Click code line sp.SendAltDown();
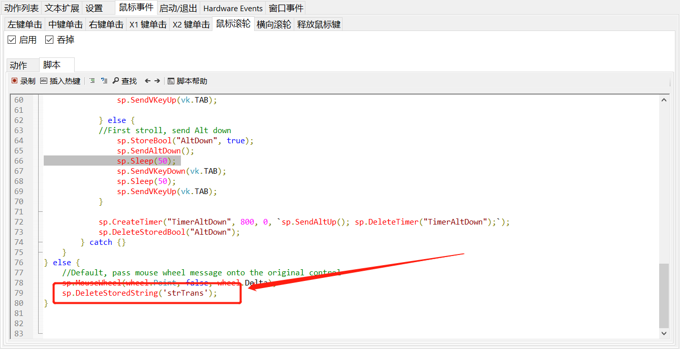Screen dimensions: 680x349 click(156, 151)
